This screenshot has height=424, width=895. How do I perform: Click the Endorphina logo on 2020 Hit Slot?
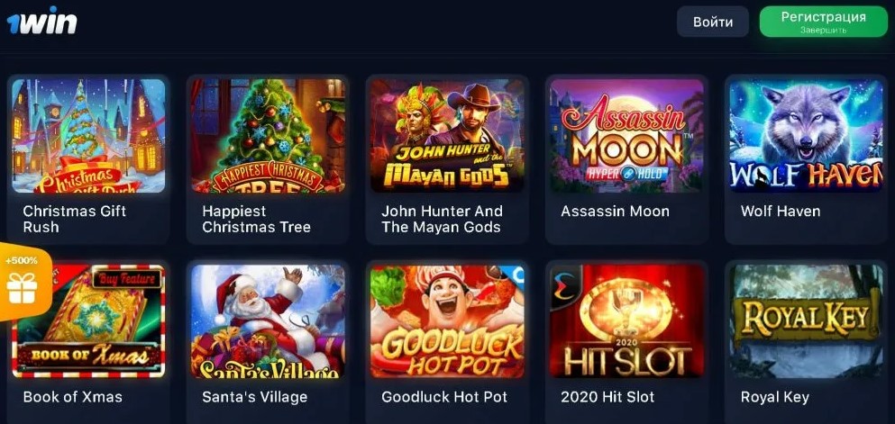563,283
